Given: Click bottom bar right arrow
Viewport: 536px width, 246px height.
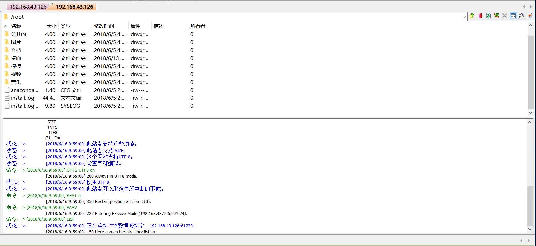Looking at the screenshot, I should point(528,240).
